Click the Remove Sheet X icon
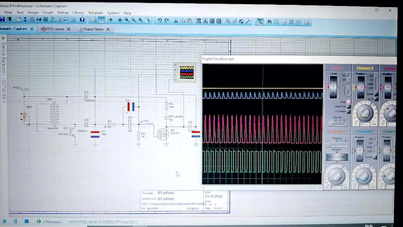 pos(292,22)
